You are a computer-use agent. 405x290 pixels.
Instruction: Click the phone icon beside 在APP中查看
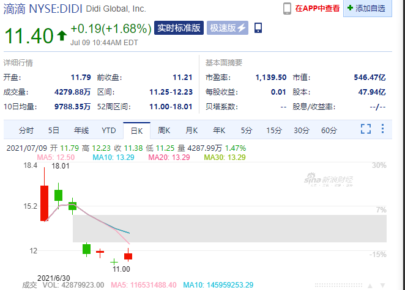(287, 9)
